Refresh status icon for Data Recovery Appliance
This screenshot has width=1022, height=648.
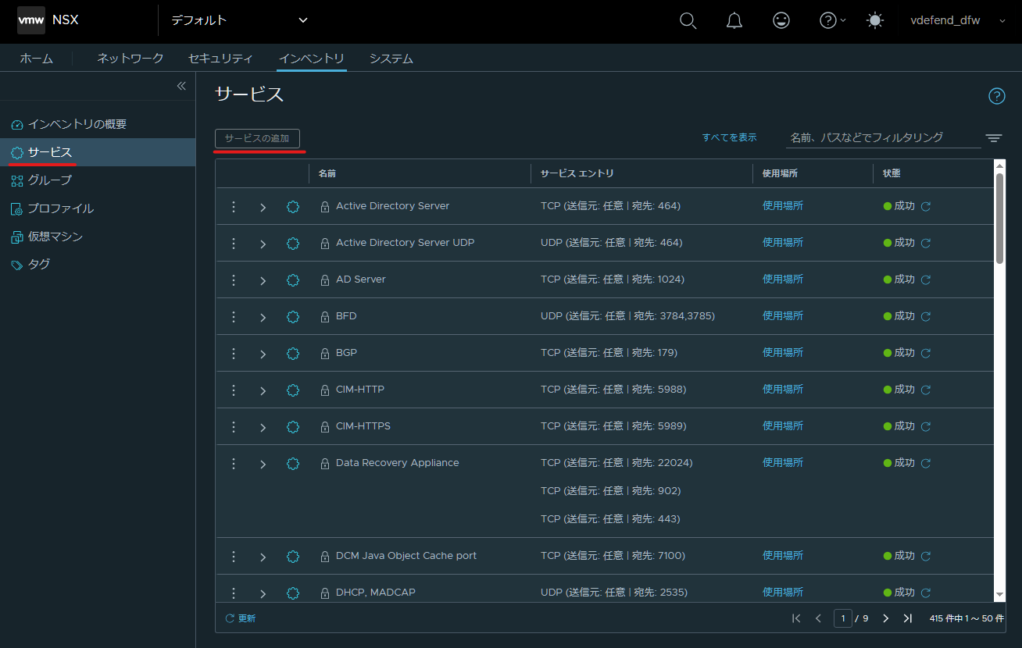pos(926,463)
